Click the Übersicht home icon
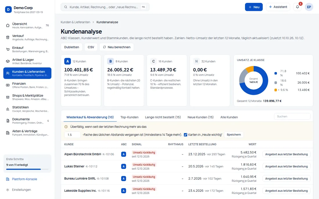 coord(8,25)
